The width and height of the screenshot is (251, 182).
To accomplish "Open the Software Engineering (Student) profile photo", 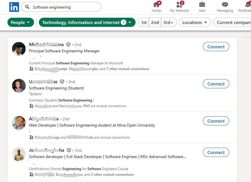I will [x=19, y=86].
